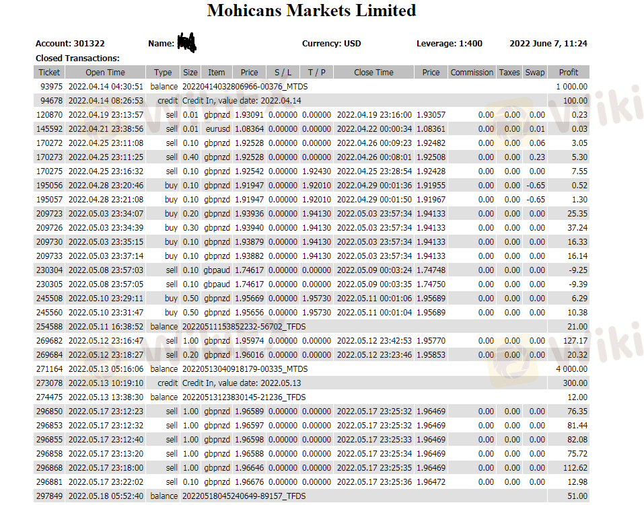
Task: Click the loss value -9.39
Action: 578,284
